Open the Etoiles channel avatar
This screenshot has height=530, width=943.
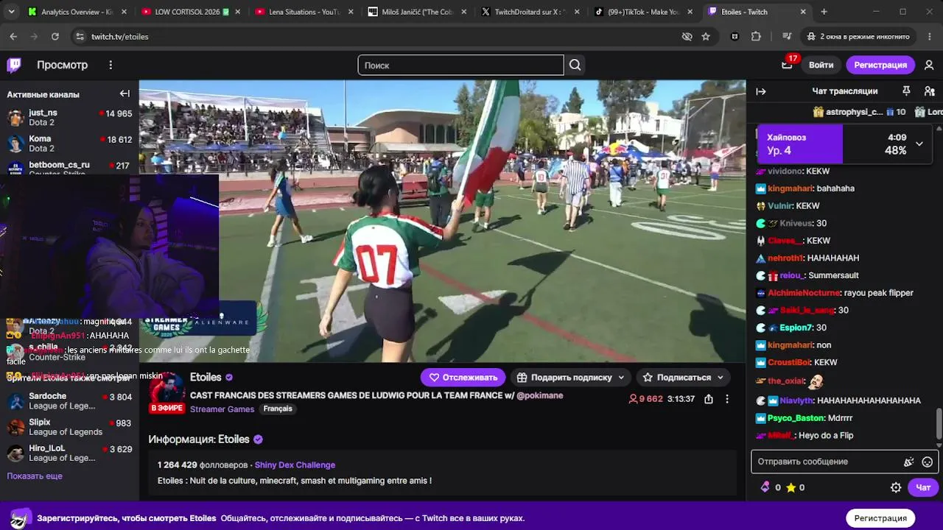(x=167, y=389)
